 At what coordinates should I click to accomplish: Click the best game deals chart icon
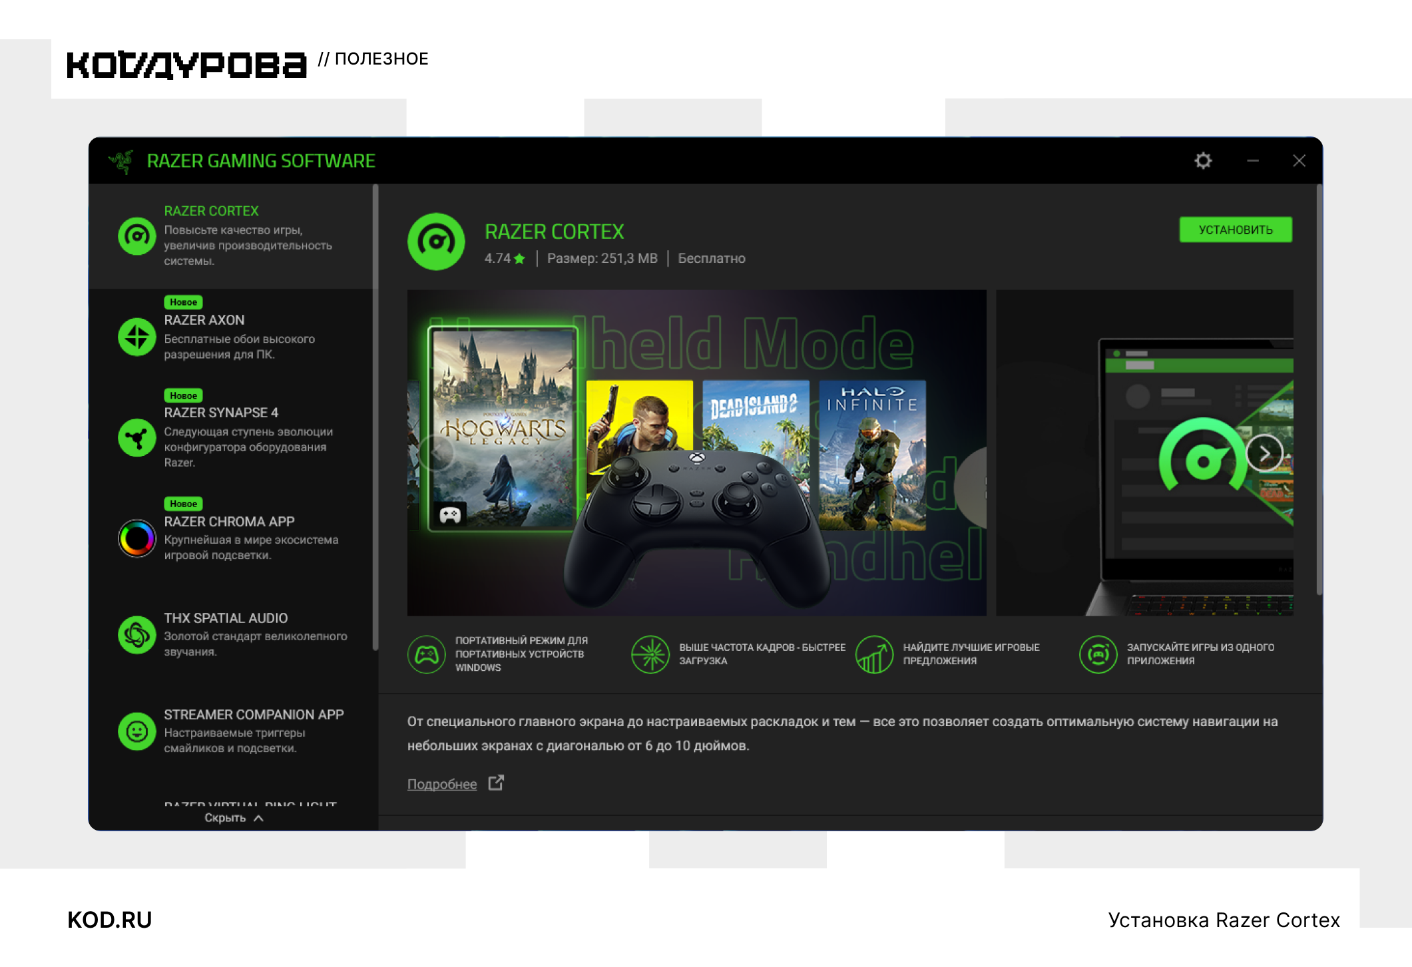(x=874, y=654)
